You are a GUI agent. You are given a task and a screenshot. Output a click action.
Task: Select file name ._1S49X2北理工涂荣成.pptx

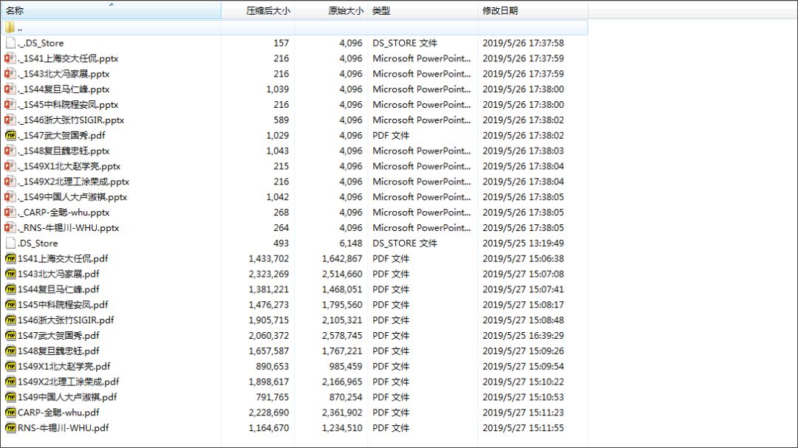(x=74, y=182)
